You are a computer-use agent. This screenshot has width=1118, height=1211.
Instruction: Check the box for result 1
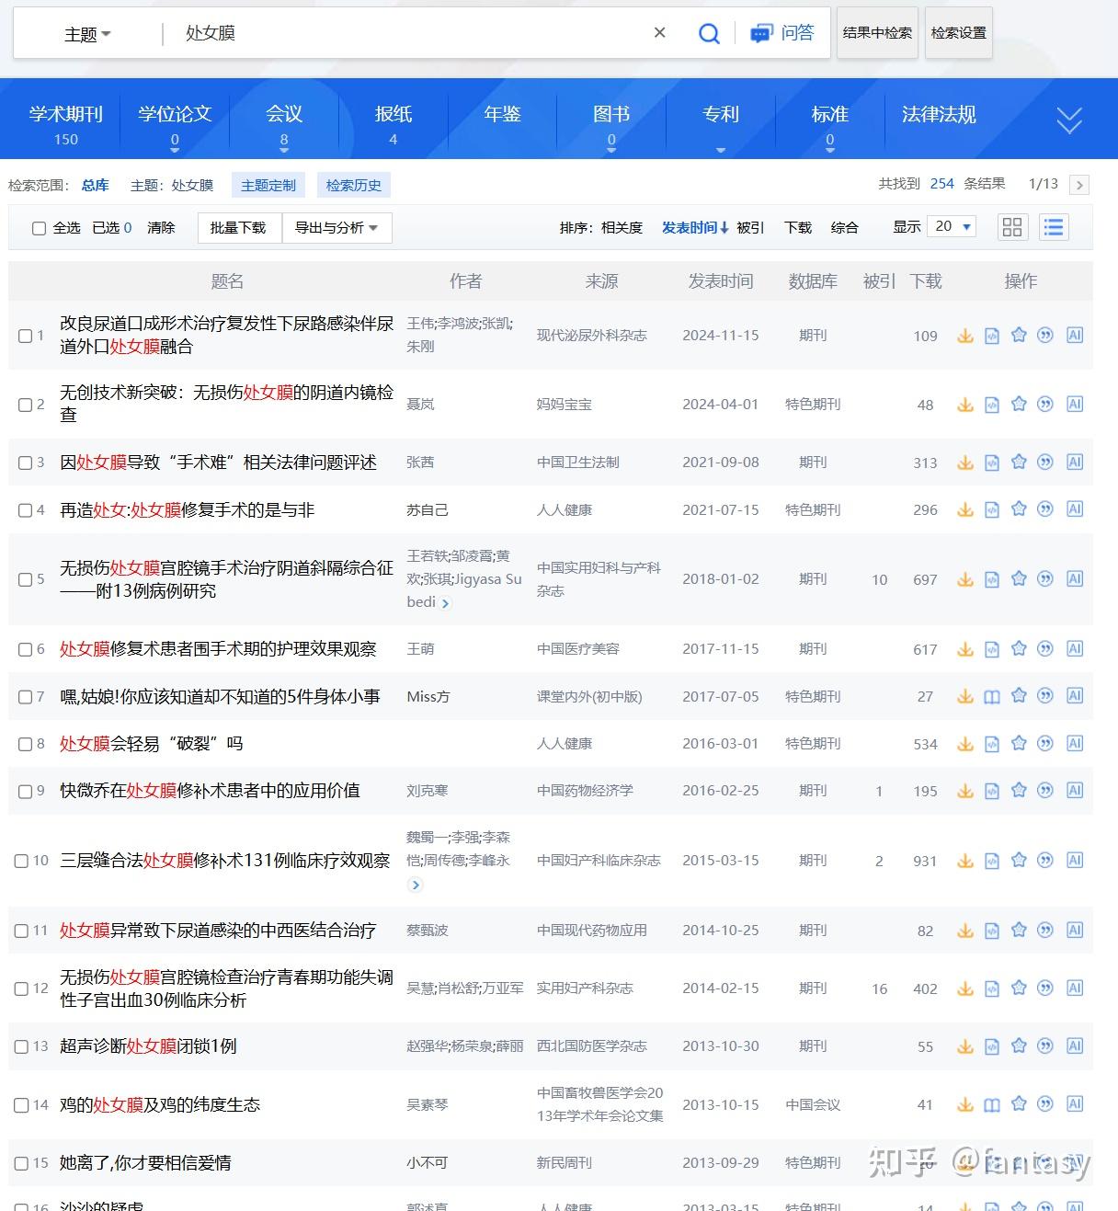point(26,336)
